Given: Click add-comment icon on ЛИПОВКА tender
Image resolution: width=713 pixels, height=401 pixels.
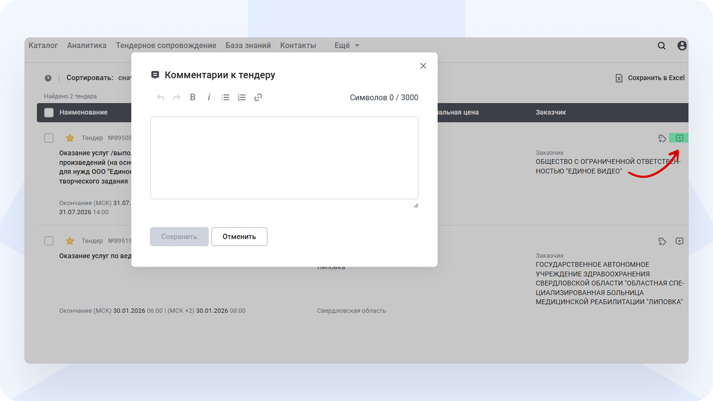Looking at the screenshot, I should click(679, 241).
